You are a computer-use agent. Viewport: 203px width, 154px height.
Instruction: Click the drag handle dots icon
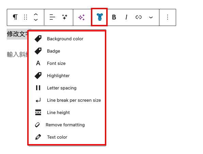(x=26, y=17)
